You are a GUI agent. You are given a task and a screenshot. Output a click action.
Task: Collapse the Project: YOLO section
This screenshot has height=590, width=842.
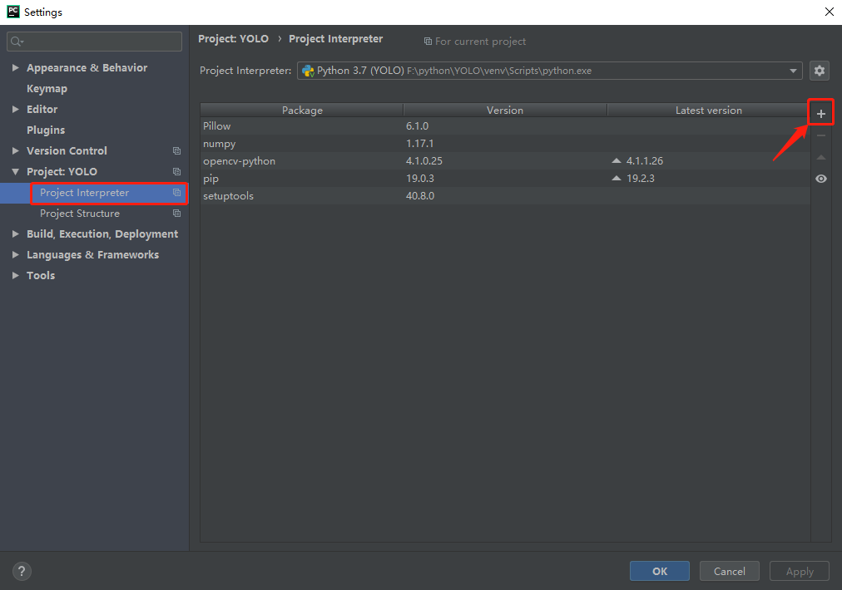[15, 172]
